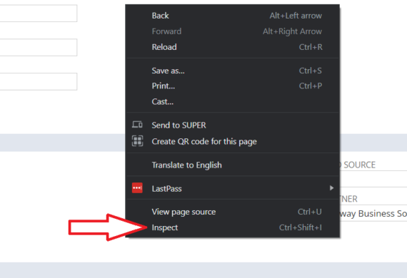Open the Save as... option

[232, 71]
